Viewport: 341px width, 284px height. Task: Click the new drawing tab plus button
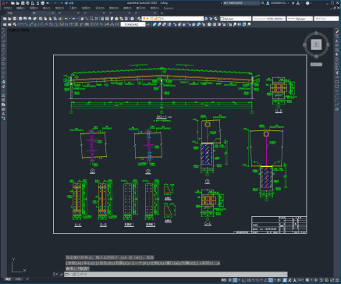162,12
